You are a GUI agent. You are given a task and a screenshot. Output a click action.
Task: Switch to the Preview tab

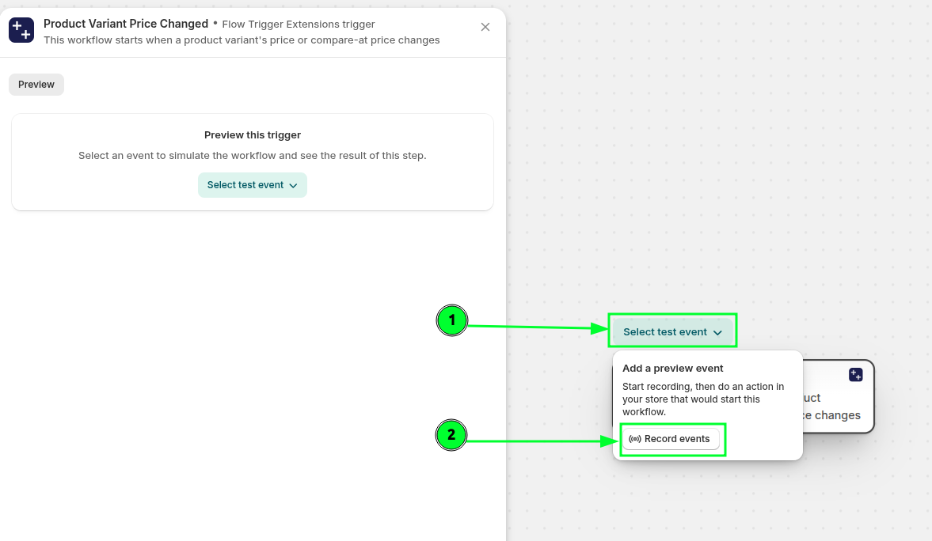(36, 85)
